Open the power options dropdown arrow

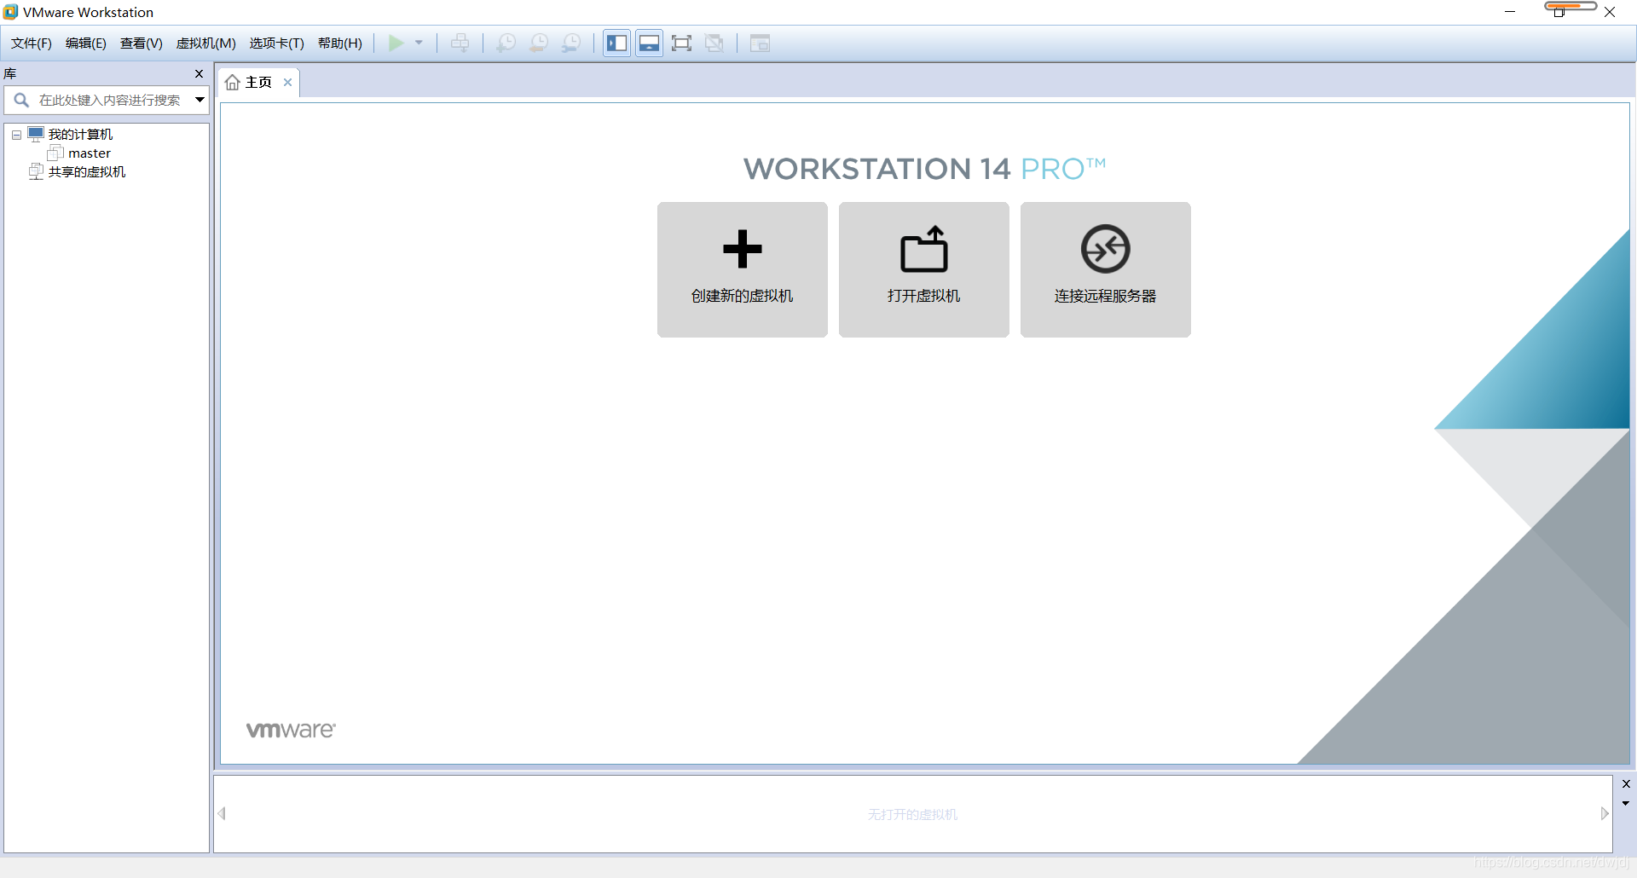pyautogui.click(x=419, y=43)
